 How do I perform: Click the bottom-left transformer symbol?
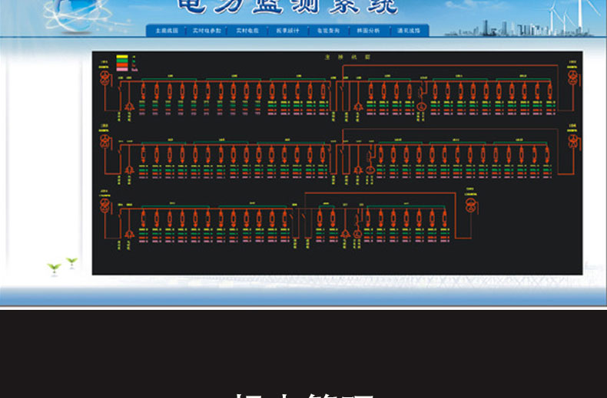coord(105,206)
